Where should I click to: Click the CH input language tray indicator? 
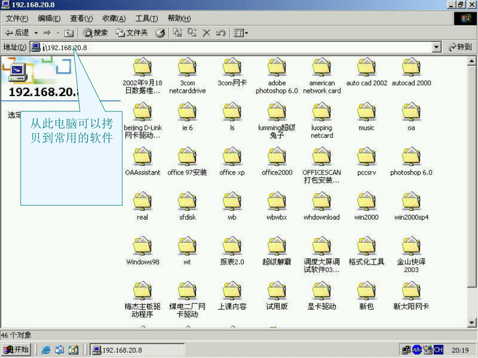(438, 350)
